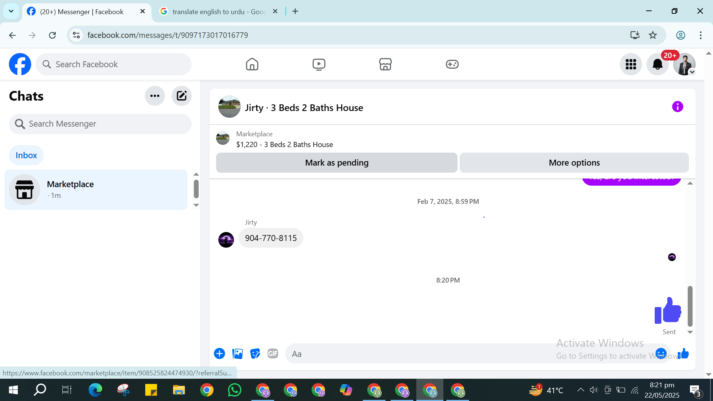Viewport: 713px width, 401px height.
Task: Bookmark this page with the star icon
Action: click(x=653, y=35)
